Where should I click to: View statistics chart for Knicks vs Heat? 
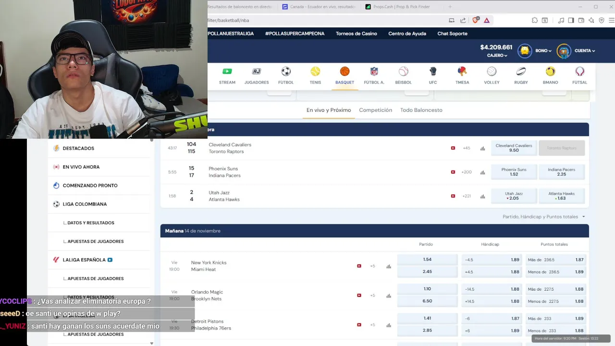[x=389, y=266]
